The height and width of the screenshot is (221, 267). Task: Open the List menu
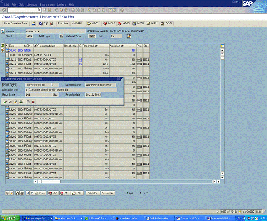[7, 4]
